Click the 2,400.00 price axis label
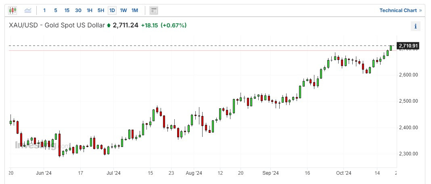The width and height of the screenshot is (431, 184). tap(408, 128)
